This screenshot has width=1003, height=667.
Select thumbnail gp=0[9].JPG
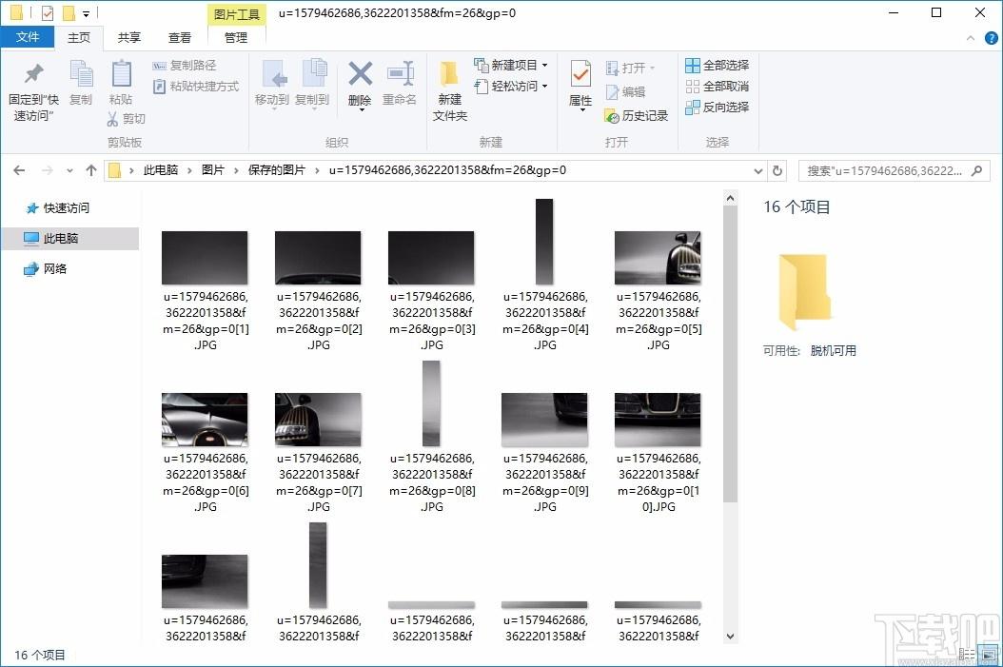point(544,420)
